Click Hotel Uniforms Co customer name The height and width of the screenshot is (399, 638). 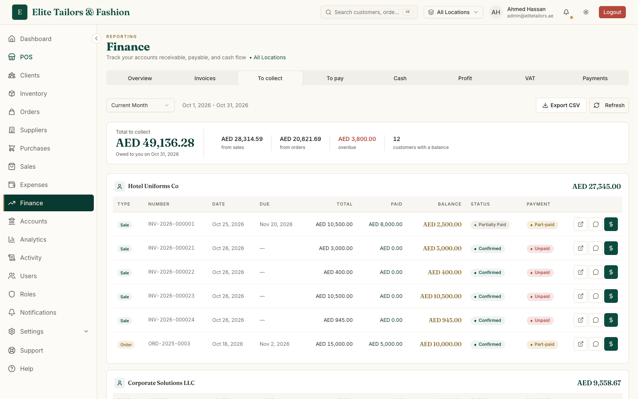point(153,186)
